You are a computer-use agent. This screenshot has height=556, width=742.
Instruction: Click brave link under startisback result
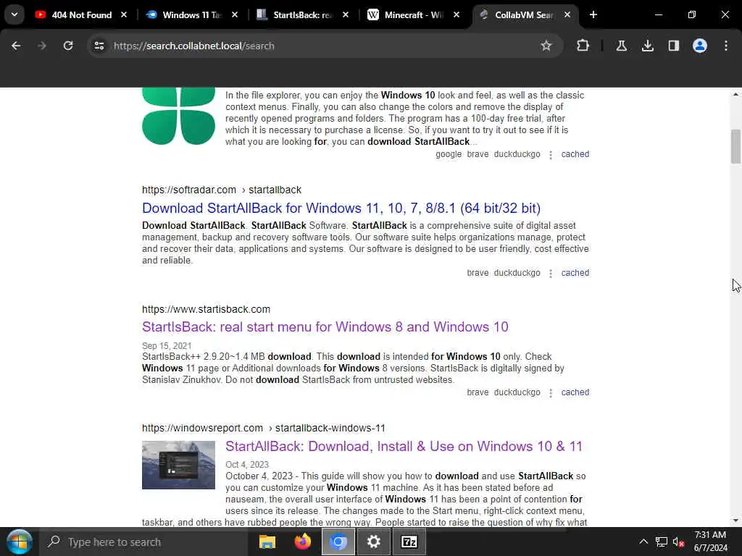(478, 392)
